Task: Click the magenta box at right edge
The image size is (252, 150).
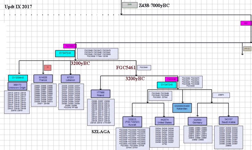Action: coord(246,23)
